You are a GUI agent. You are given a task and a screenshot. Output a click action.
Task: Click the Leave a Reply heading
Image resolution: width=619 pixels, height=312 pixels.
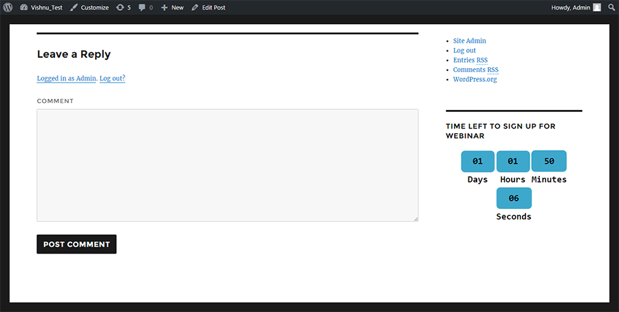(74, 54)
